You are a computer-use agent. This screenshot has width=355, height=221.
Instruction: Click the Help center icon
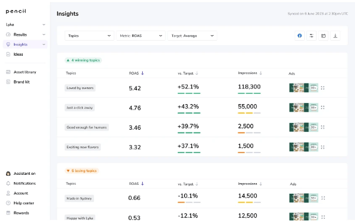pyautogui.click(x=8, y=203)
